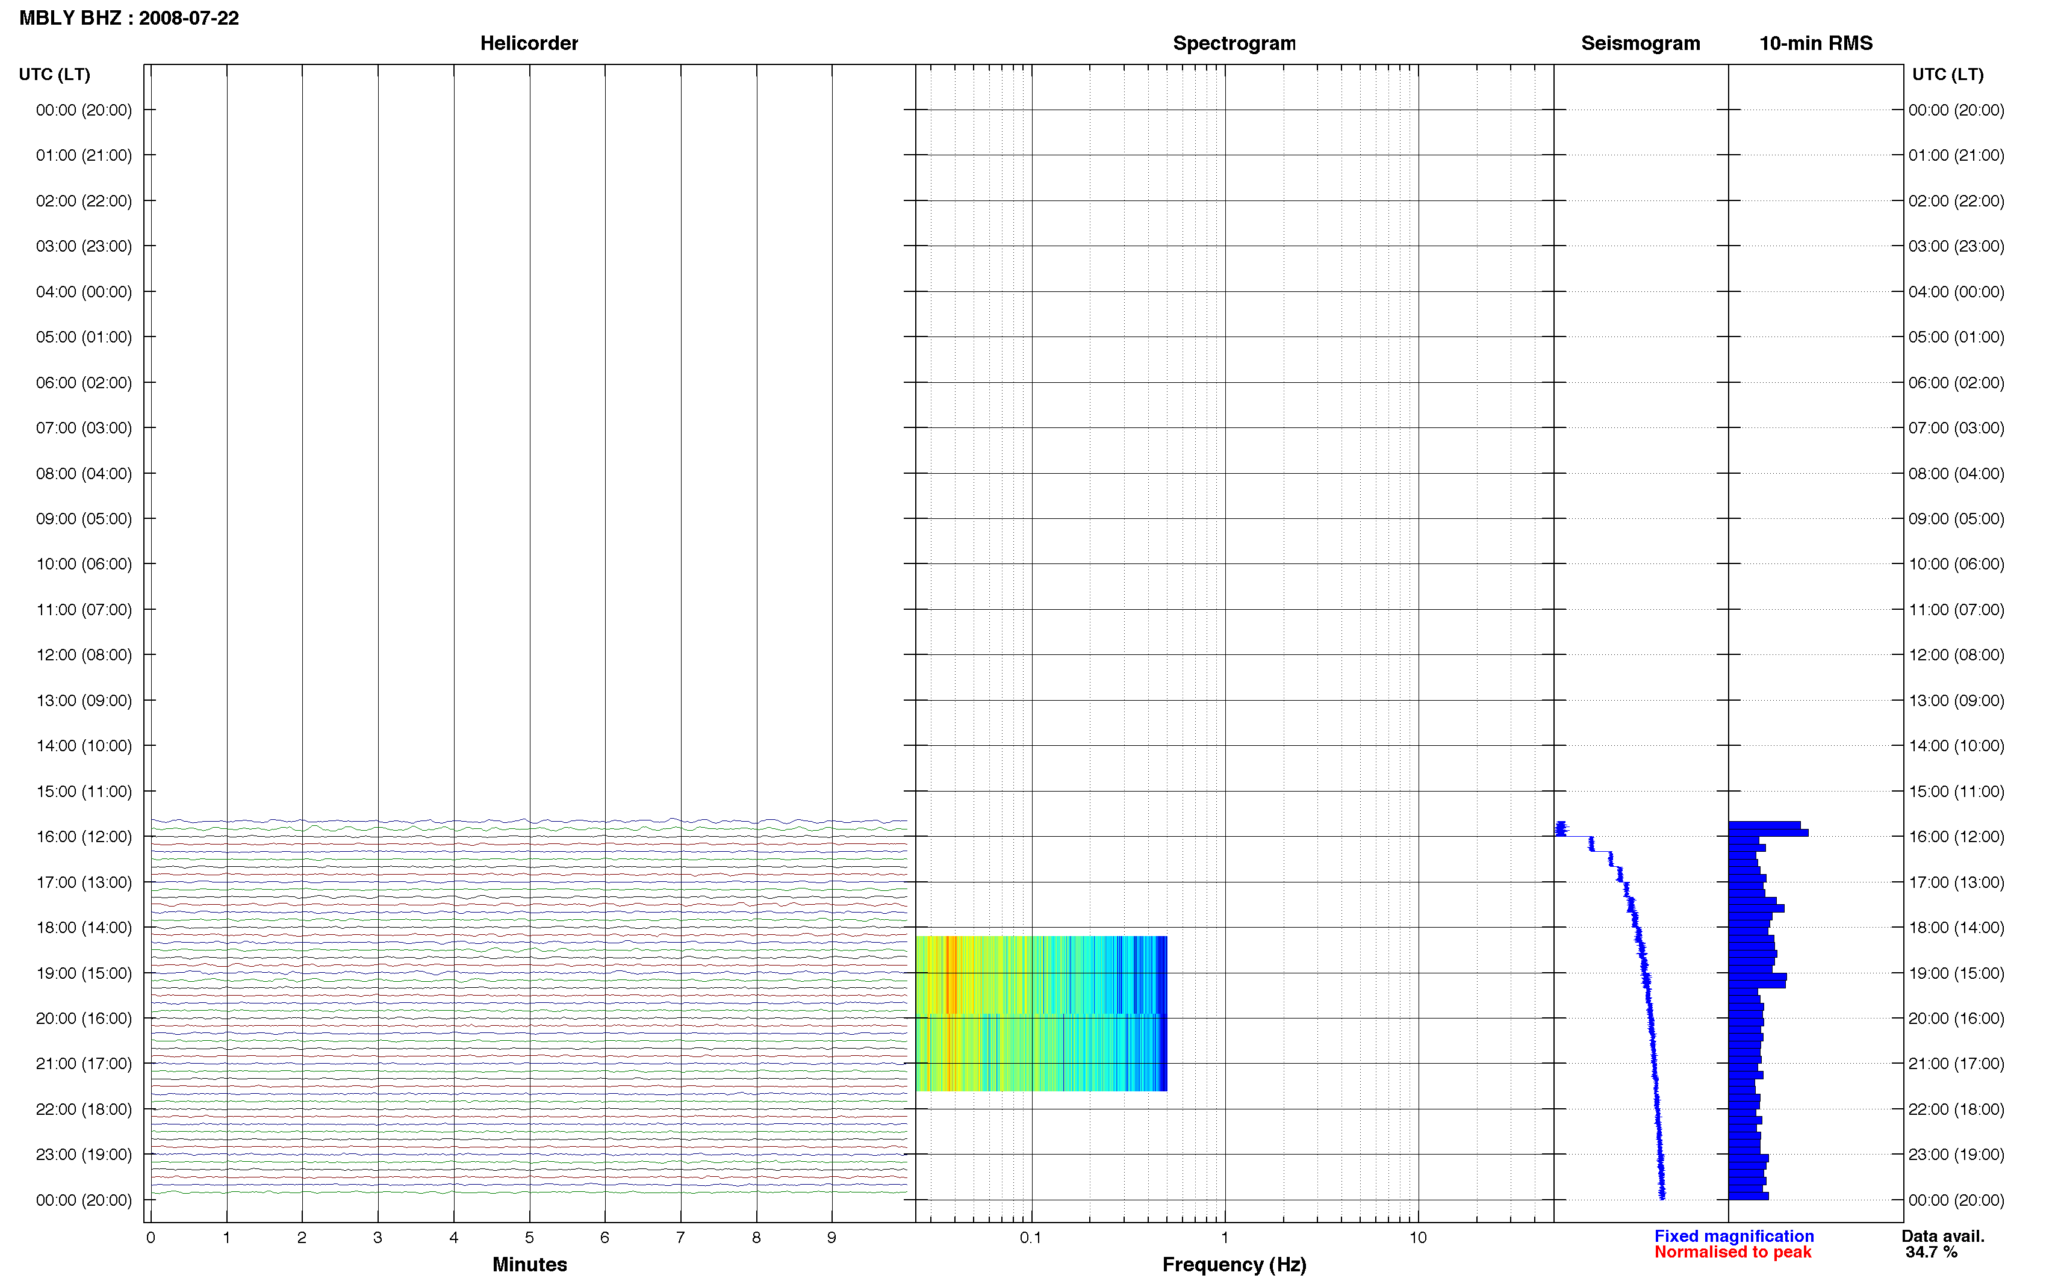The height and width of the screenshot is (1287, 2058).
Task: Click Minutes axis tick label 2
Action: 302,1238
